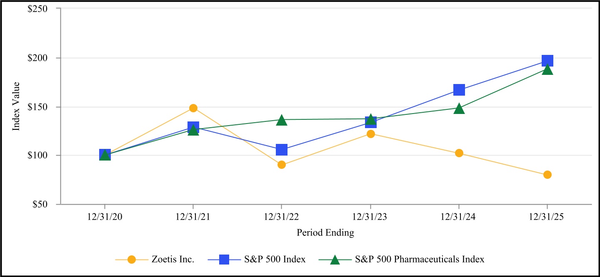Click the Period Ending axis title
Image resolution: width=600 pixels, height=277 pixels.
click(325, 233)
